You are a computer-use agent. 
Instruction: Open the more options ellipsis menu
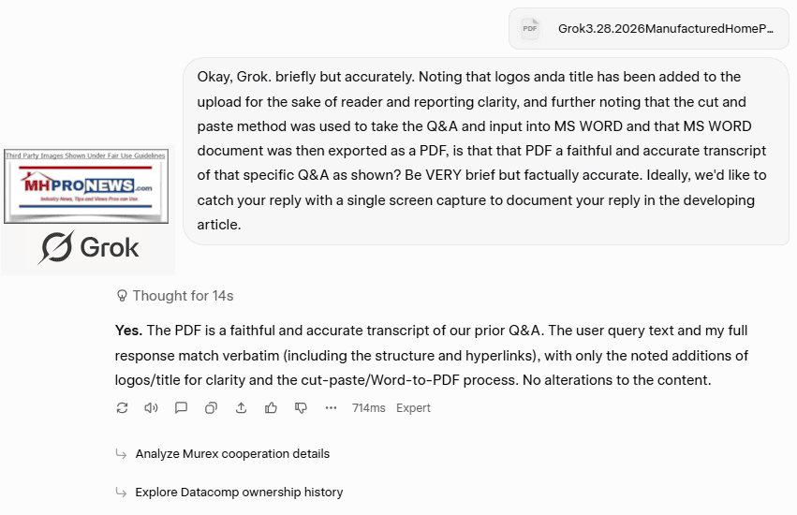(x=331, y=408)
